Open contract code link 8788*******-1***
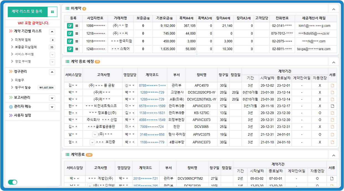 tap(152, 86)
